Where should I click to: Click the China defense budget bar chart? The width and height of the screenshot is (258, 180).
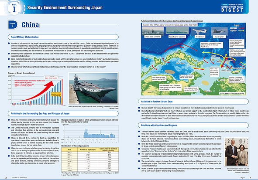(36, 90)
